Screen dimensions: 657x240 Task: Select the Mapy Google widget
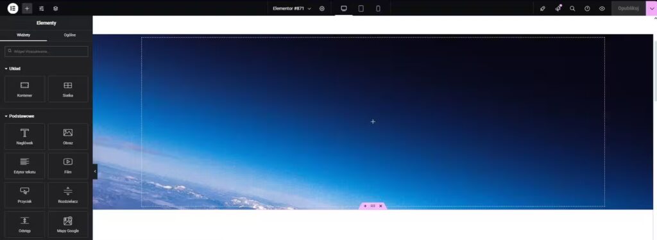point(68,225)
